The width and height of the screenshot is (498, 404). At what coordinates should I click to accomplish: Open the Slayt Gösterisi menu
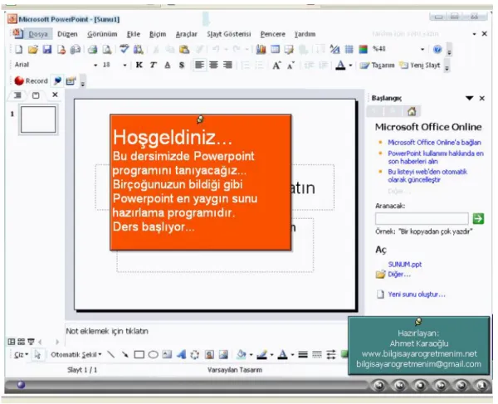(x=229, y=34)
